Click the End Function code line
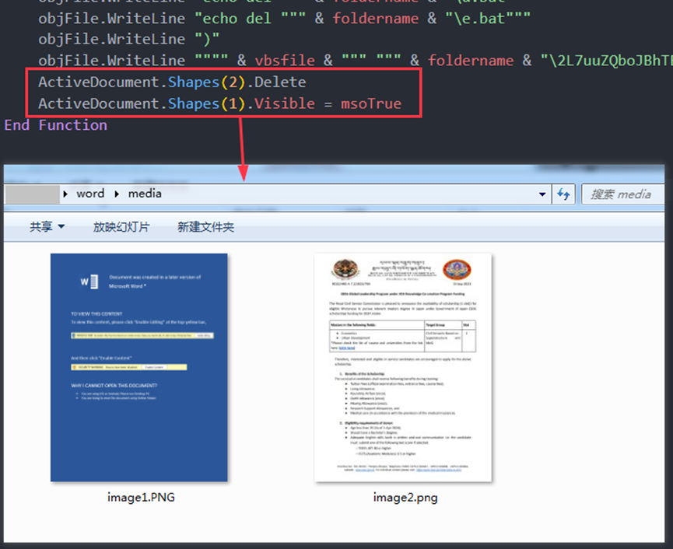Viewport: 673px width, 549px height. 56,125
